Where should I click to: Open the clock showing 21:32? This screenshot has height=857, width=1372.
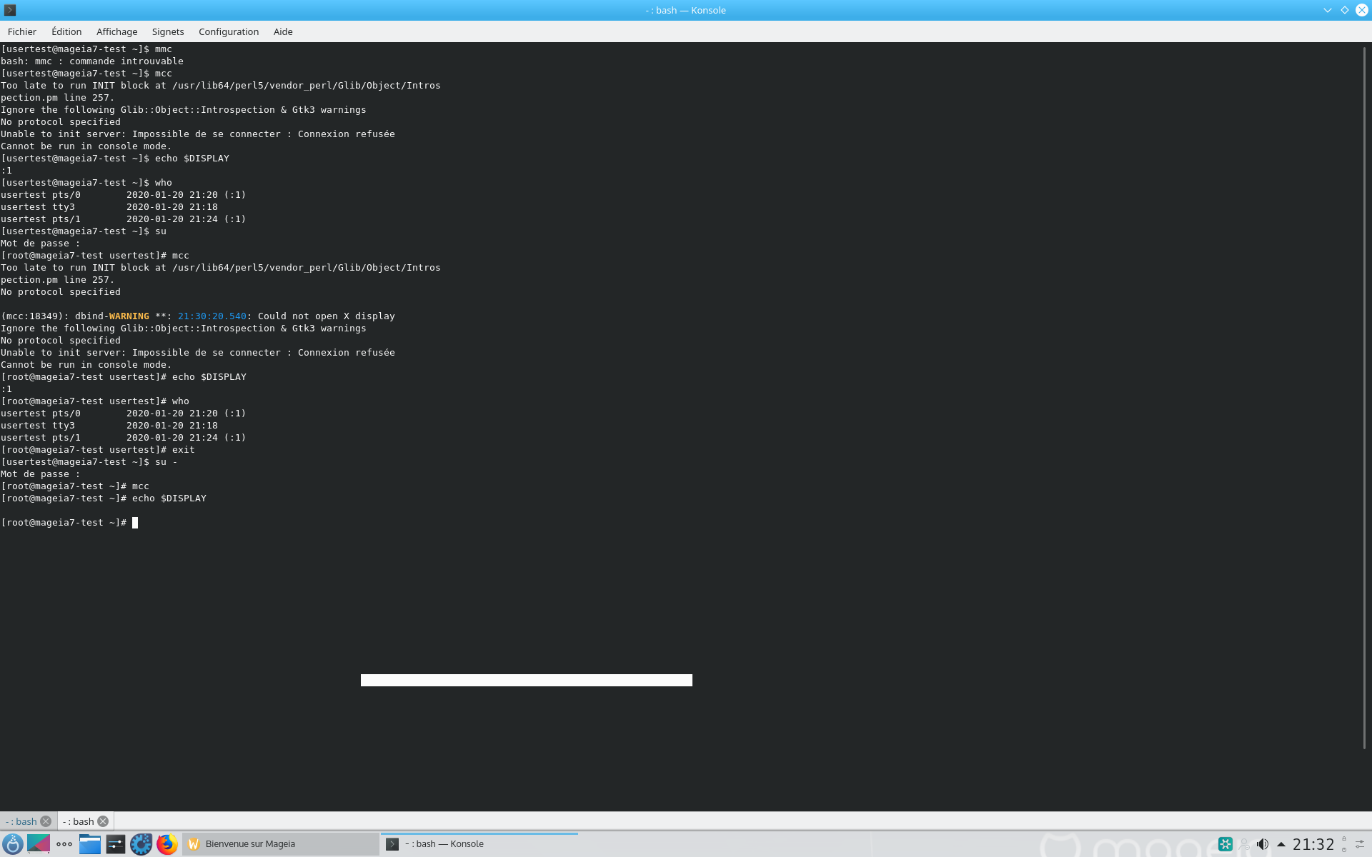click(1313, 844)
